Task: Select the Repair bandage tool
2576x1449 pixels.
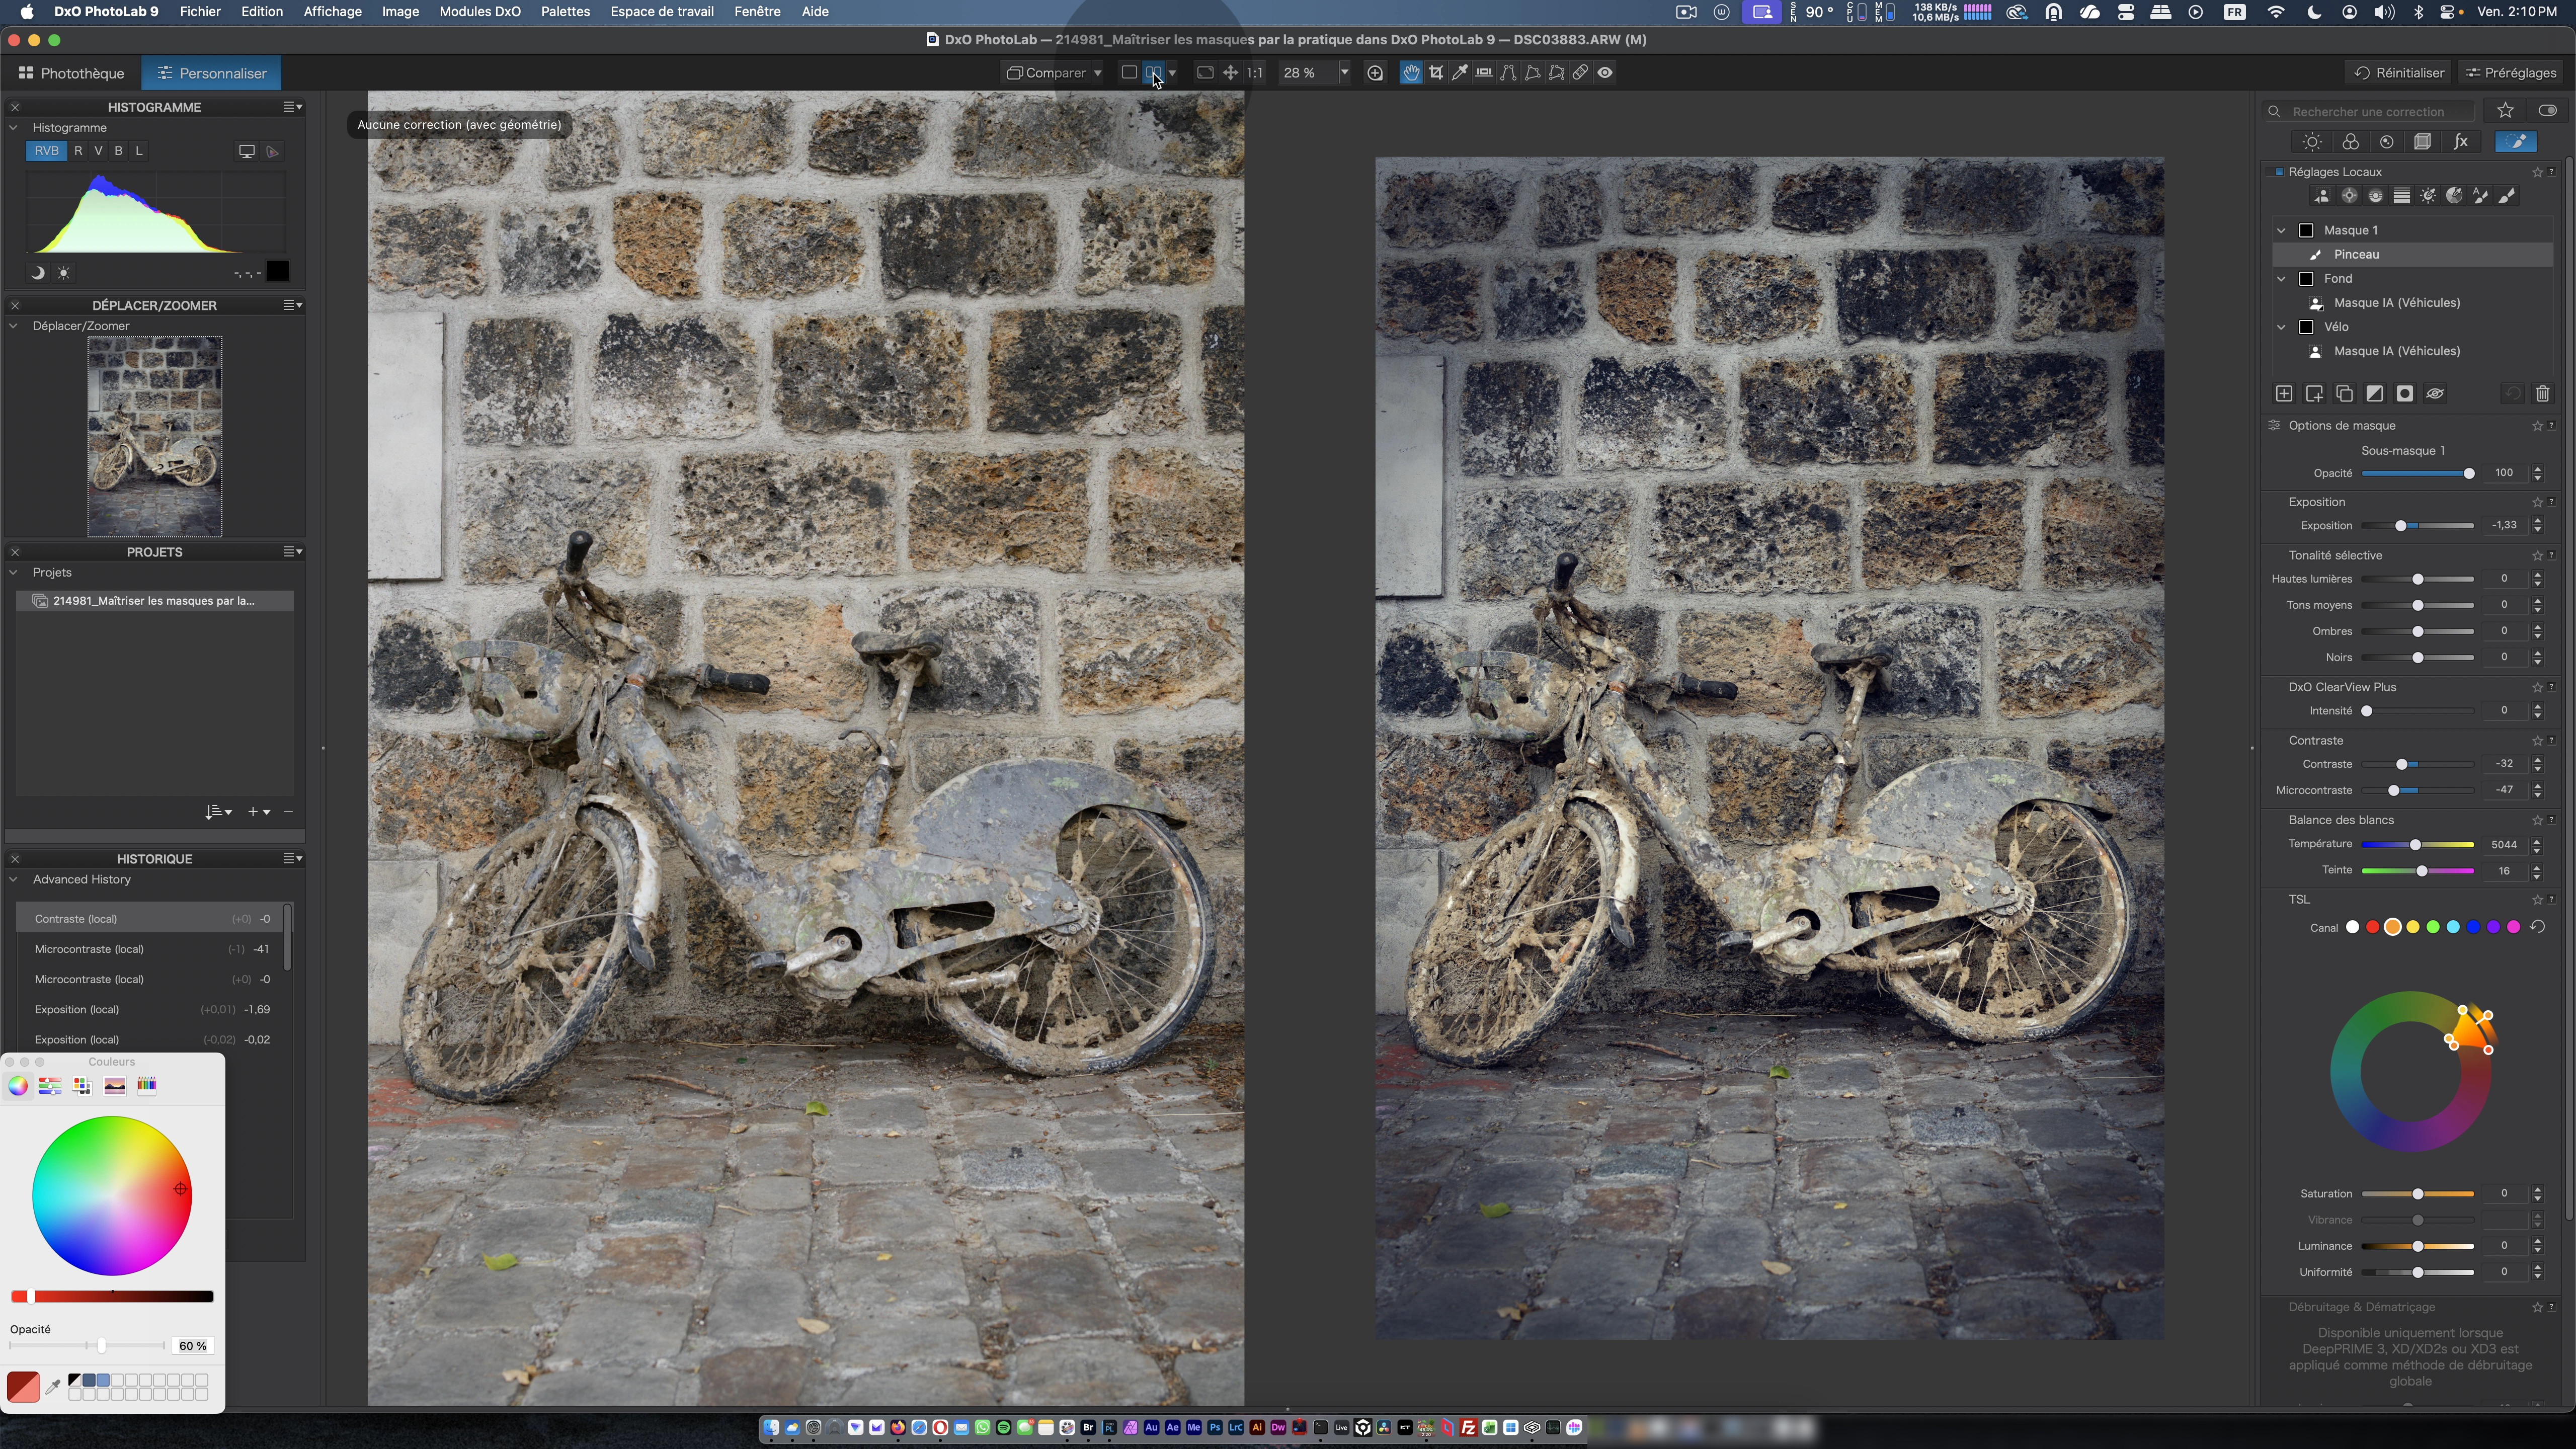Action: [x=1580, y=72]
